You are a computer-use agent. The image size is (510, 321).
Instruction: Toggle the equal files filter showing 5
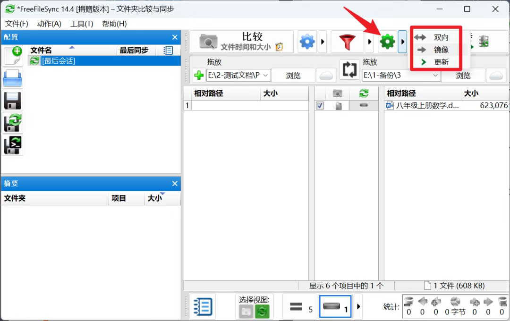[x=299, y=306]
